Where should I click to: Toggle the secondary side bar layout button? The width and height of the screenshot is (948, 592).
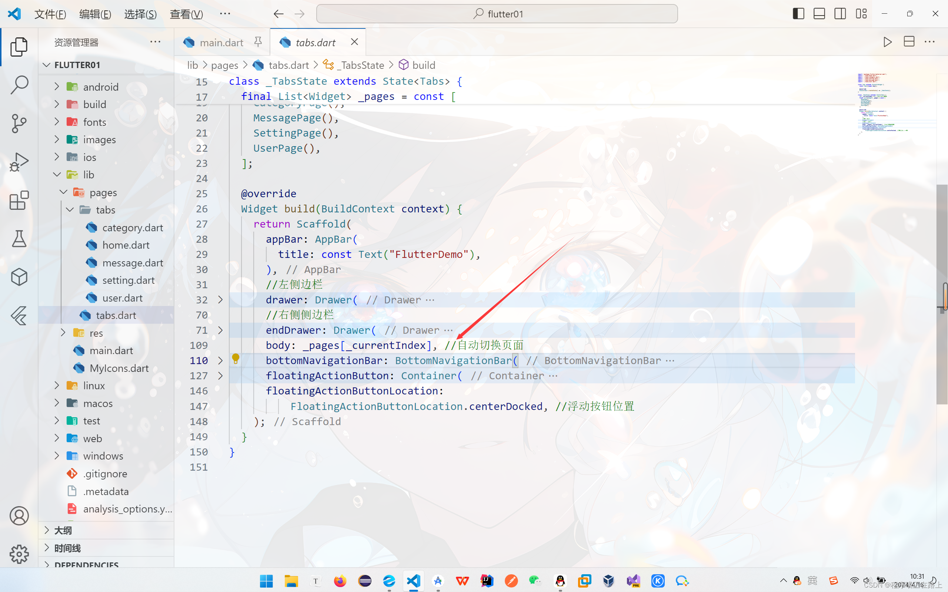pyautogui.click(x=840, y=14)
